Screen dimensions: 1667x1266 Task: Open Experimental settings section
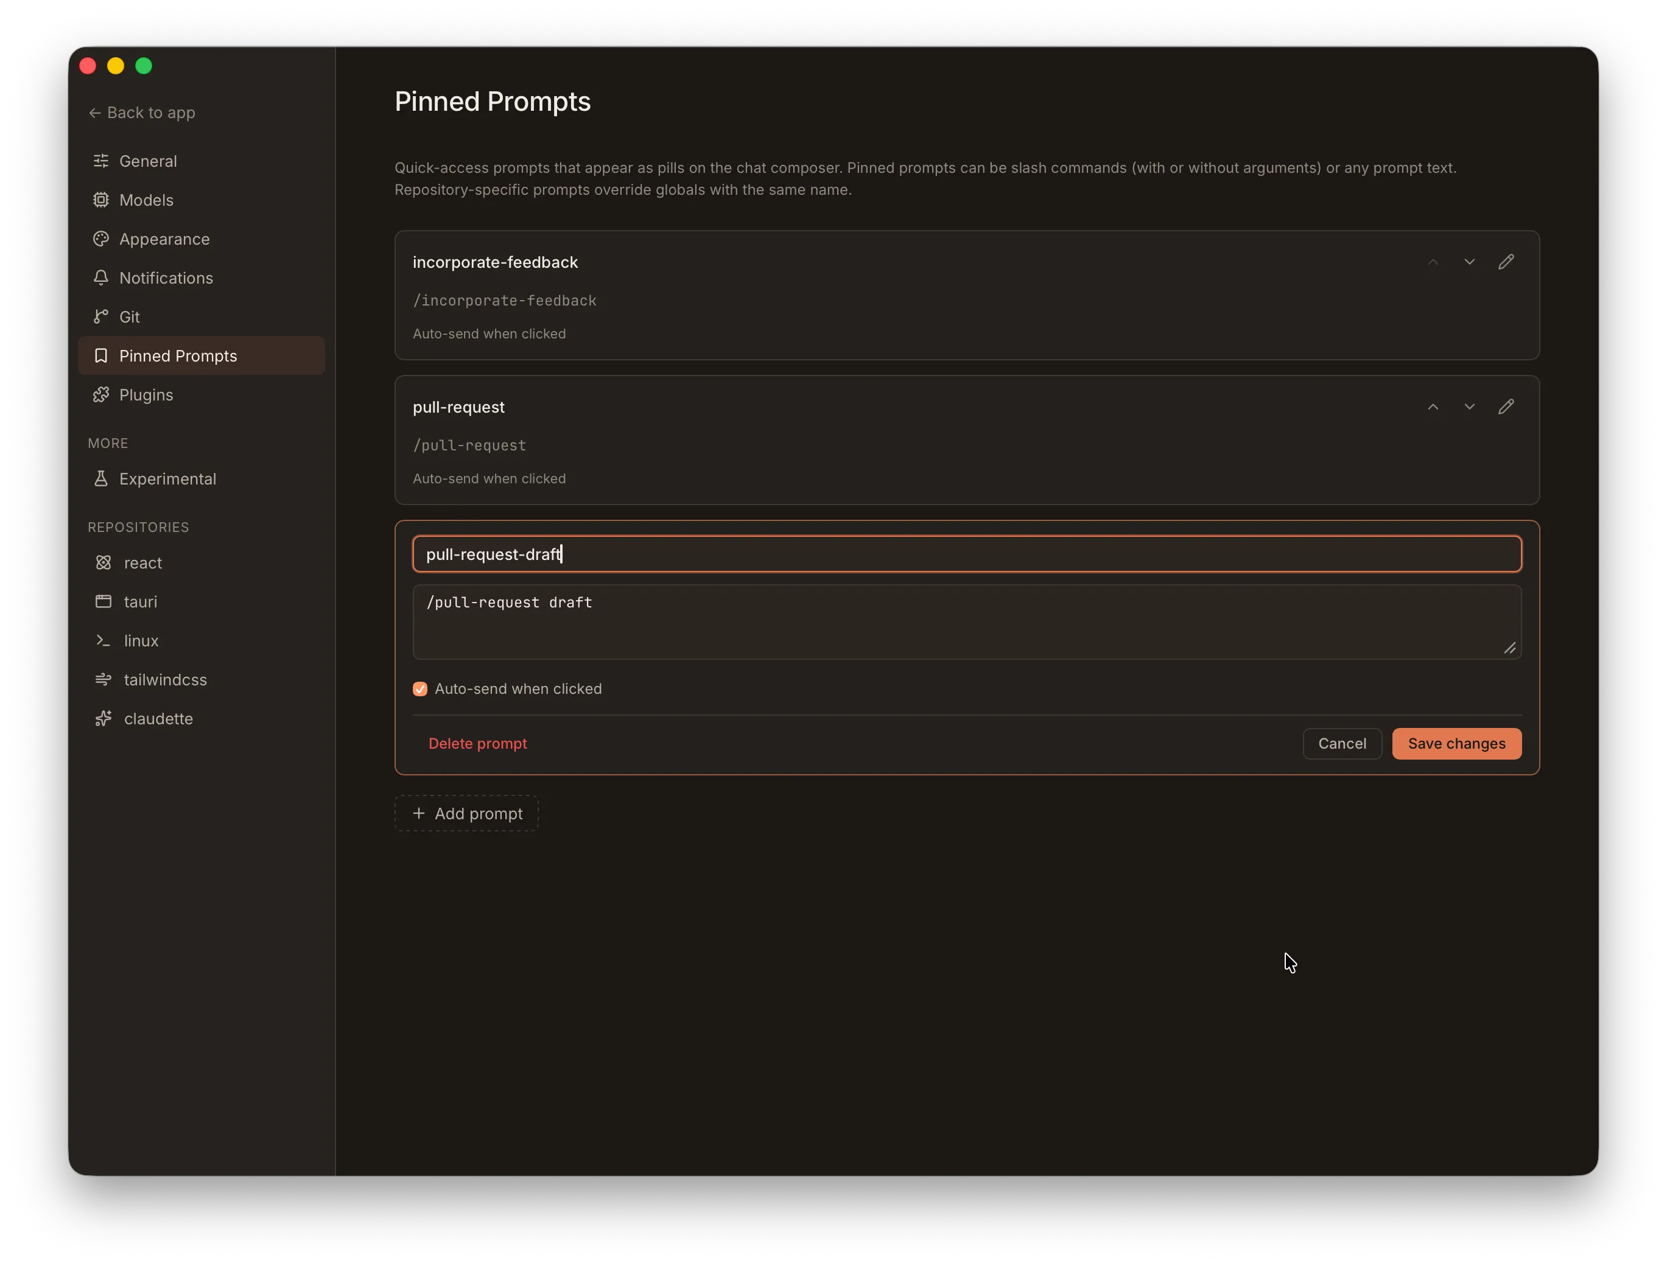[201, 478]
